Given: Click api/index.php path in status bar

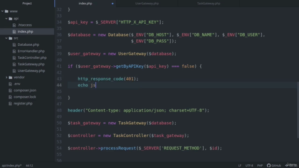Looking at the screenshot, I should 12,166.
